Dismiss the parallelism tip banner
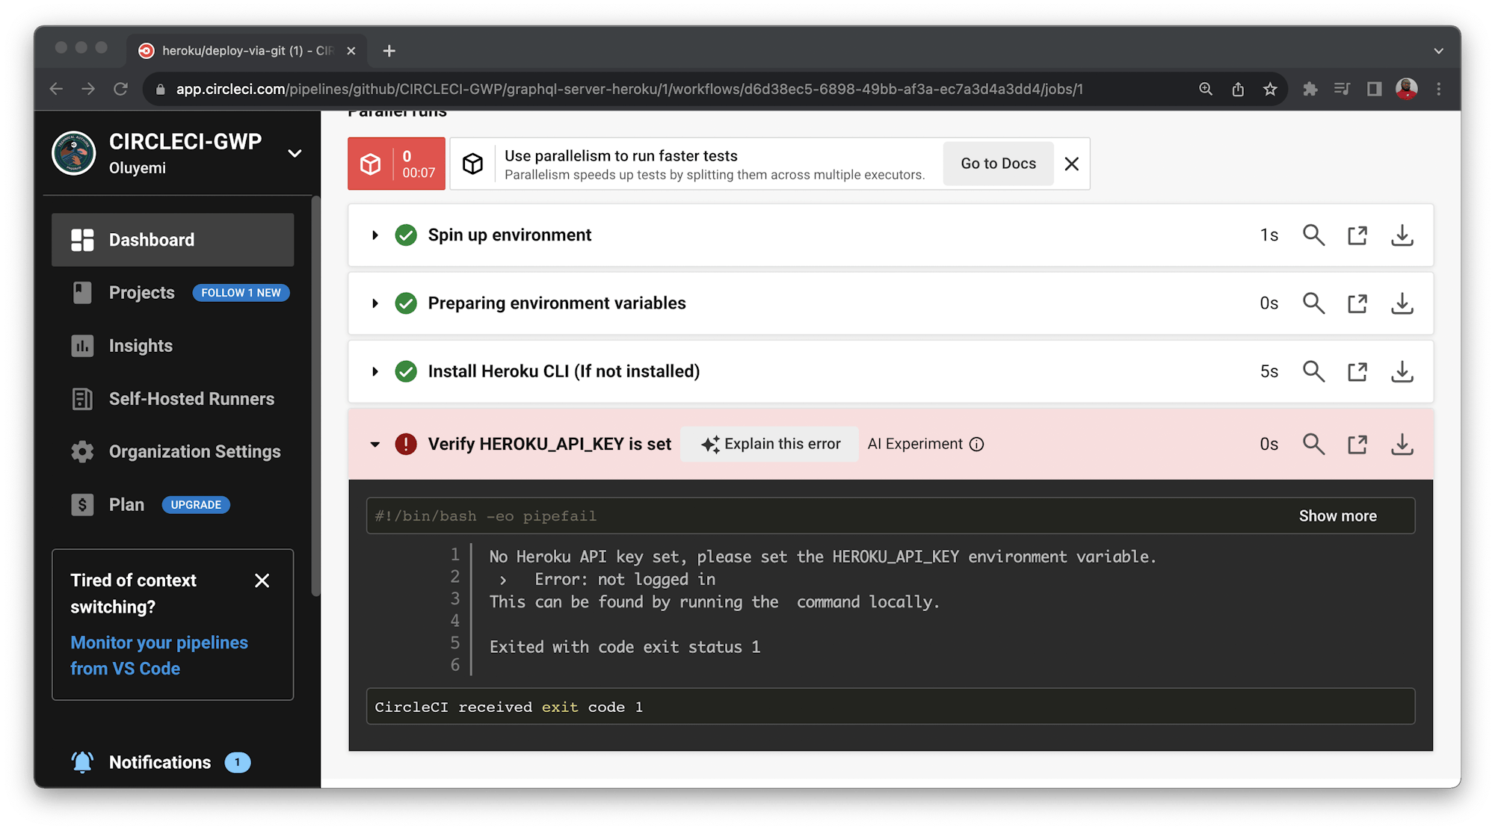Viewport: 1495px width, 830px height. [x=1071, y=164]
